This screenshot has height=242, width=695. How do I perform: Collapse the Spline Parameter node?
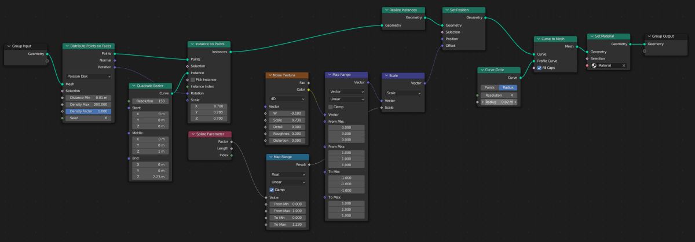pos(192,134)
